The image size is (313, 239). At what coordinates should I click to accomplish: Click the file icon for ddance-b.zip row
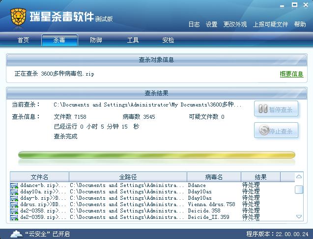(x=14, y=186)
